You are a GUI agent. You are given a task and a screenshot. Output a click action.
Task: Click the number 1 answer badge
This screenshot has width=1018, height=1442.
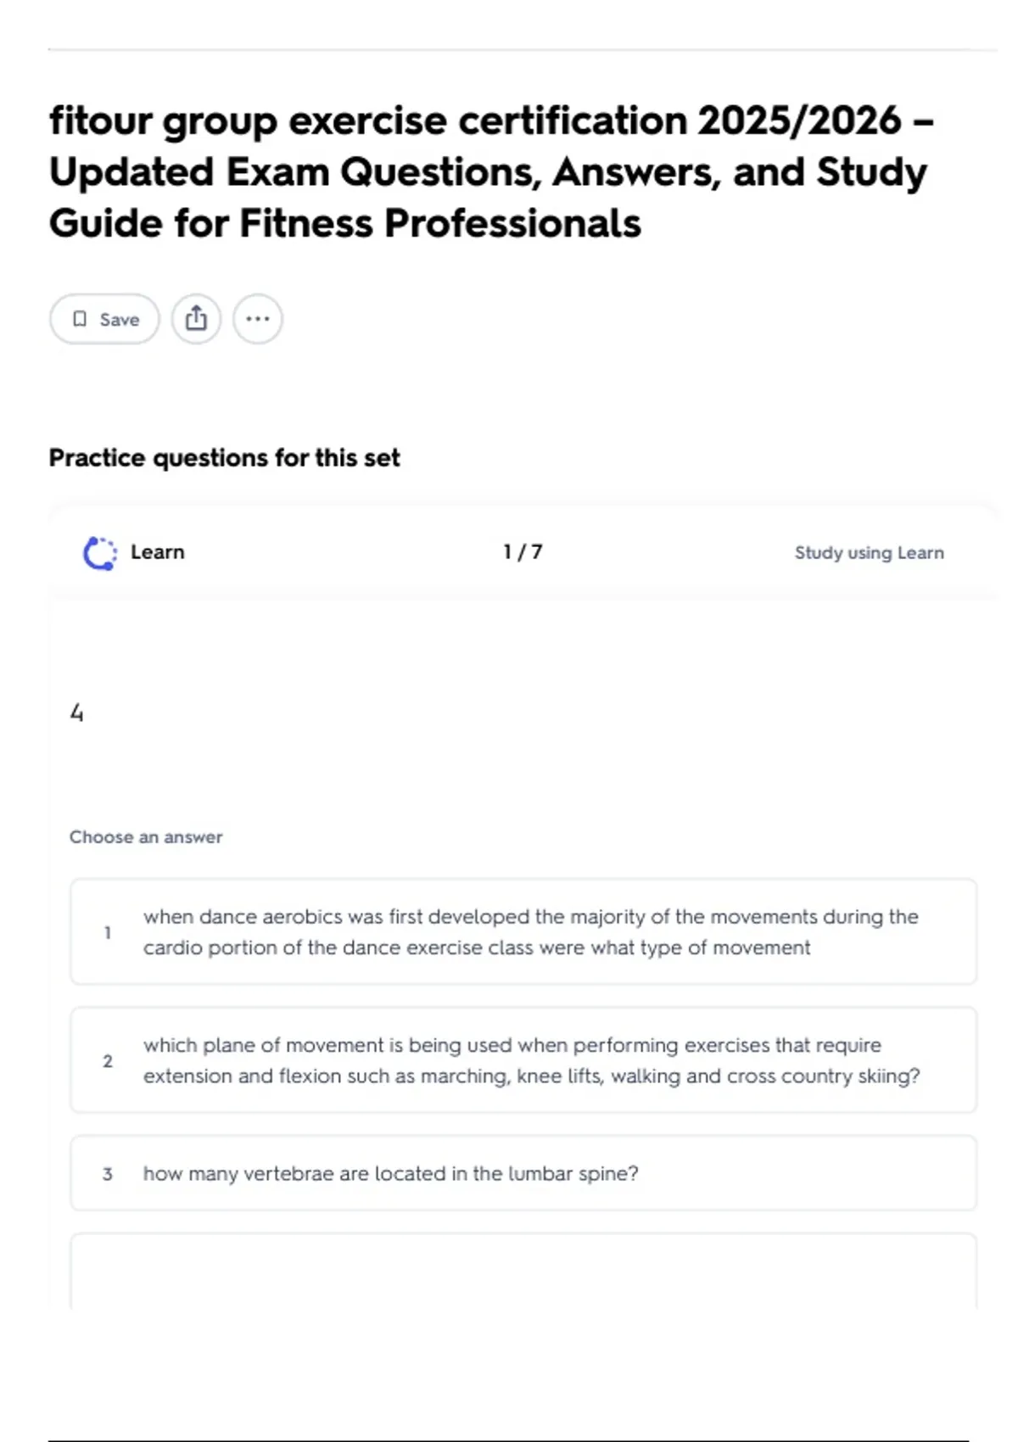coord(108,932)
